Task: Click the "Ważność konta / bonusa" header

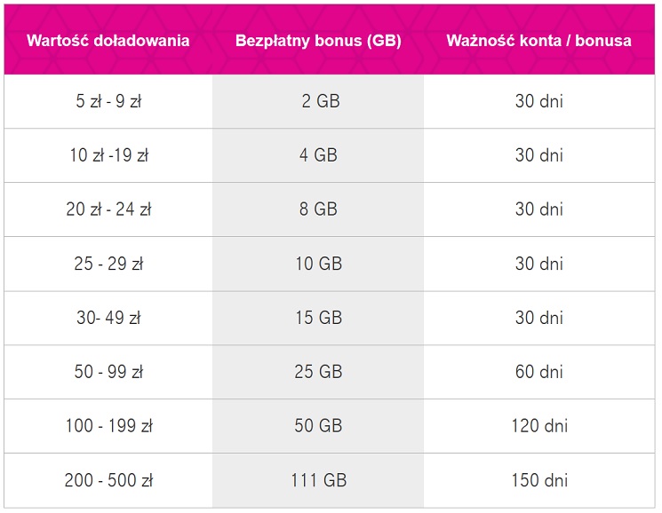Action: pyautogui.click(x=539, y=42)
